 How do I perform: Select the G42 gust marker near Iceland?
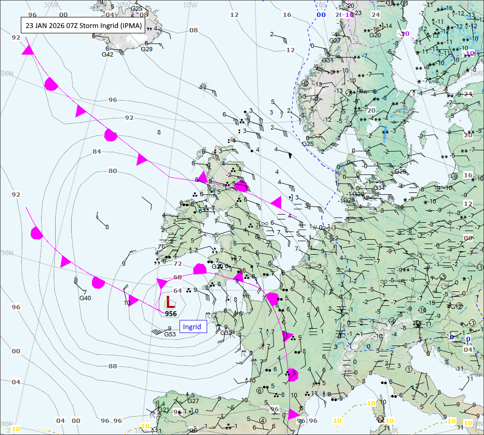(107, 55)
